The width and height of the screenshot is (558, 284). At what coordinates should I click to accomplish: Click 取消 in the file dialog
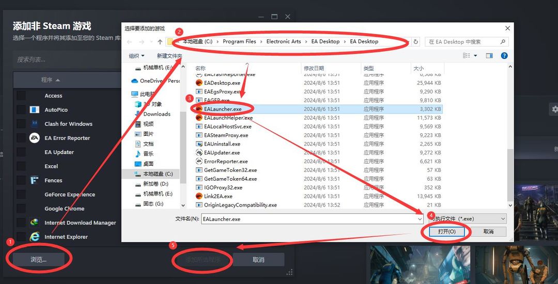coord(489,231)
